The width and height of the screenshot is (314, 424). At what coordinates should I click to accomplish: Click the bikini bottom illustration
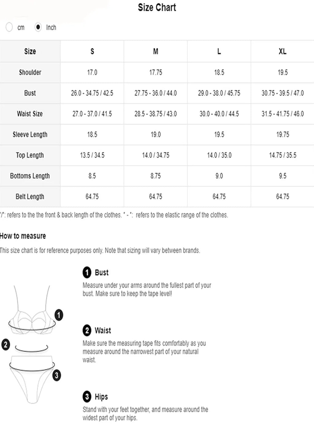(x=32, y=379)
